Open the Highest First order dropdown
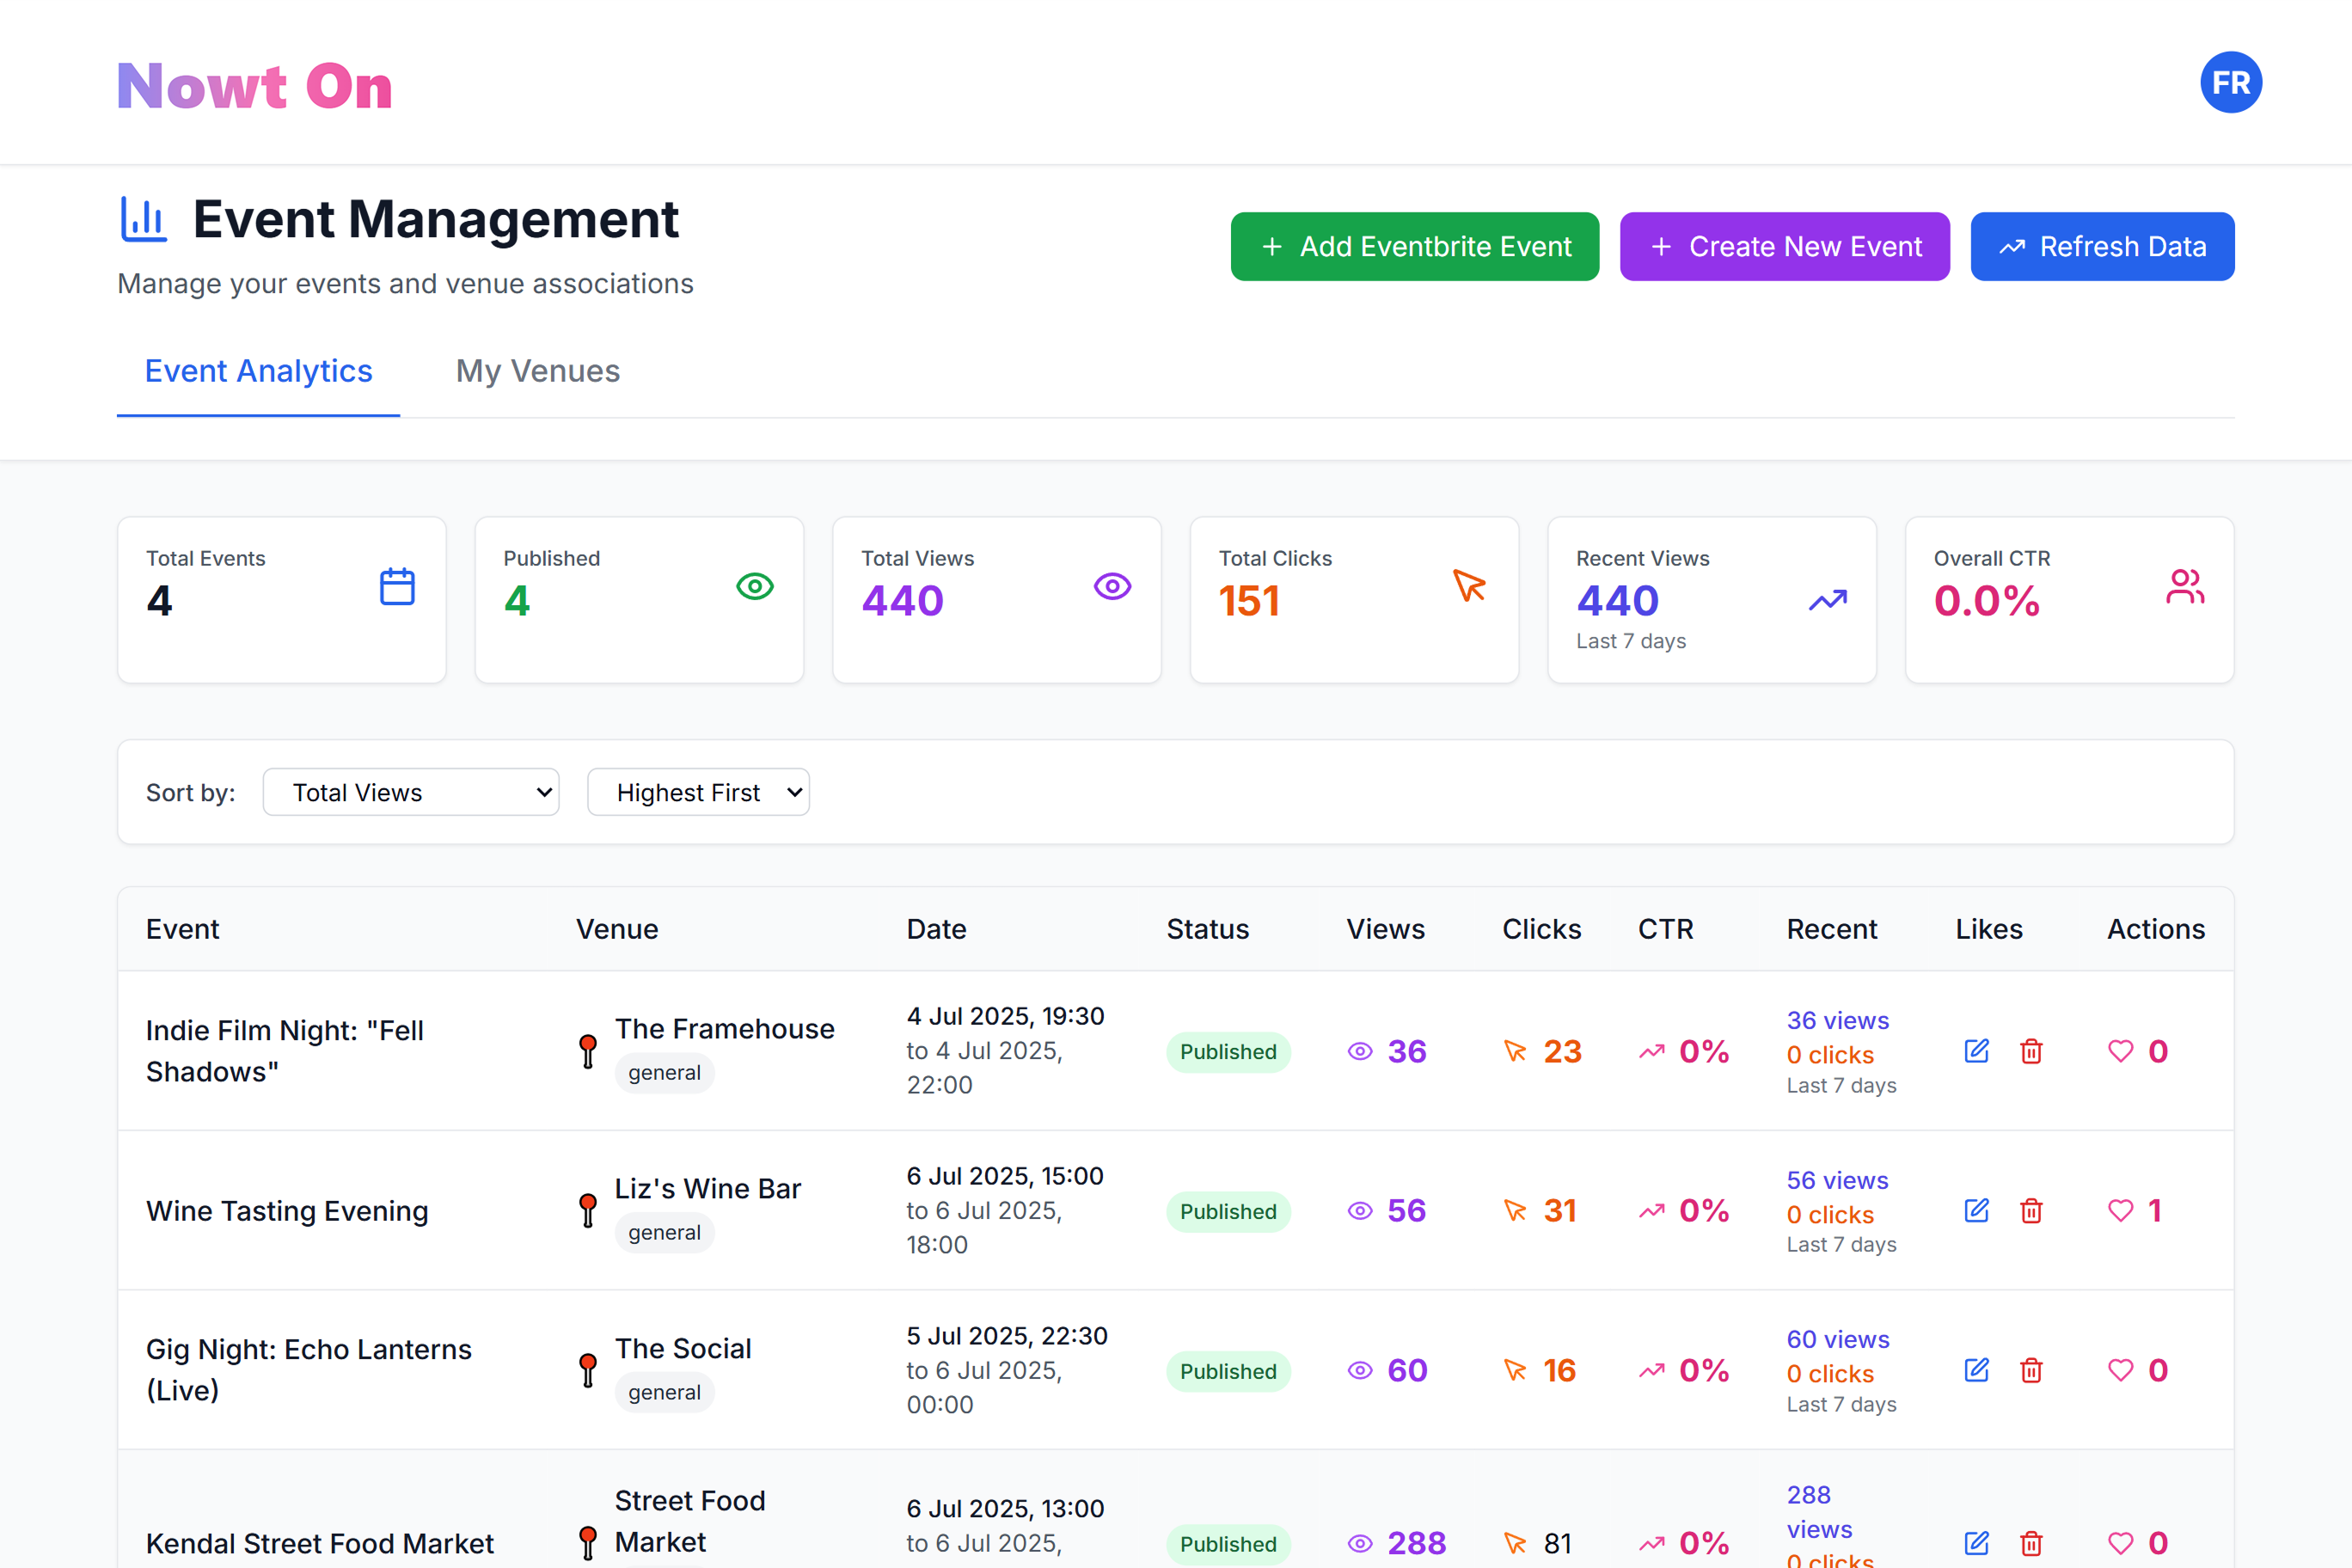This screenshot has height=1568, width=2352. 698,791
